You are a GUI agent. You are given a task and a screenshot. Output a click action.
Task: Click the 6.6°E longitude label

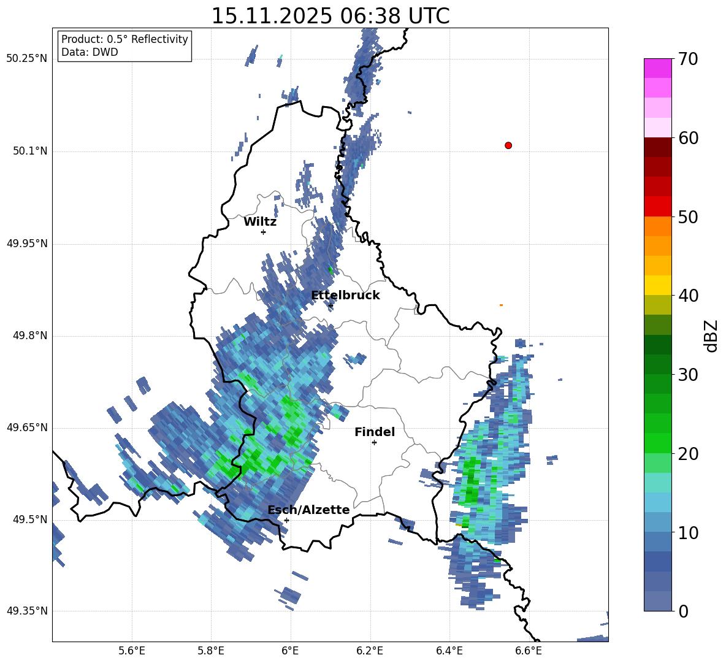tap(529, 651)
